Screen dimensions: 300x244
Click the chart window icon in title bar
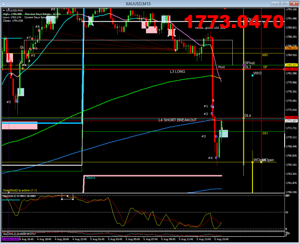(3, 4)
